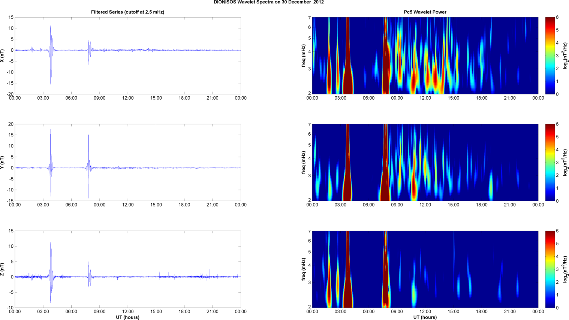Click the colorbar beside the bottom spectrogram
569x320 pixels.
(550, 269)
